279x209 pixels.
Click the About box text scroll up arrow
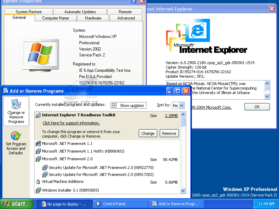[267, 83]
